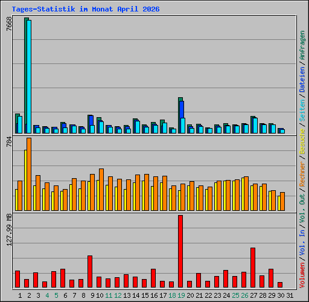309x302 pixels.
Task: Click the '7668' axis value
Action: pyautogui.click(x=9, y=24)
